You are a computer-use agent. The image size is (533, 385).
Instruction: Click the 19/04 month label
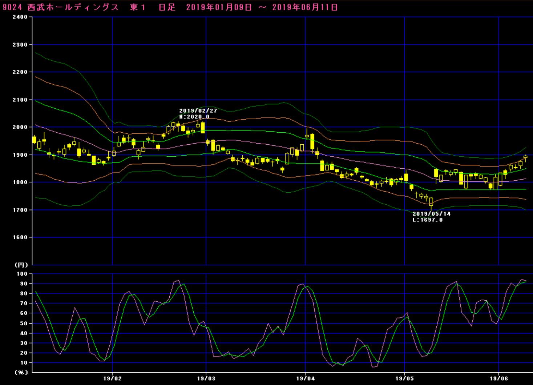pos(305,379)
